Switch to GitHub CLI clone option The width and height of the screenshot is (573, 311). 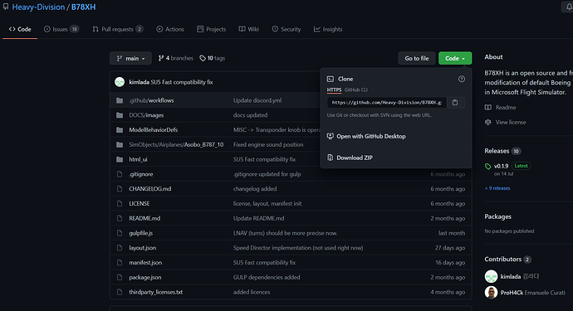click(x=356, y=90)
